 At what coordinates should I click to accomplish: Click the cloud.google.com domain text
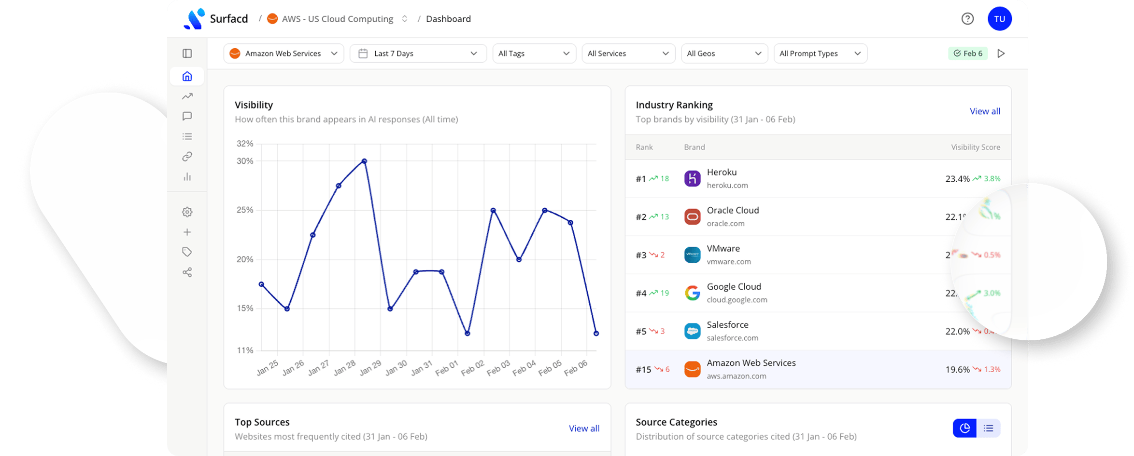coord(737,299)
